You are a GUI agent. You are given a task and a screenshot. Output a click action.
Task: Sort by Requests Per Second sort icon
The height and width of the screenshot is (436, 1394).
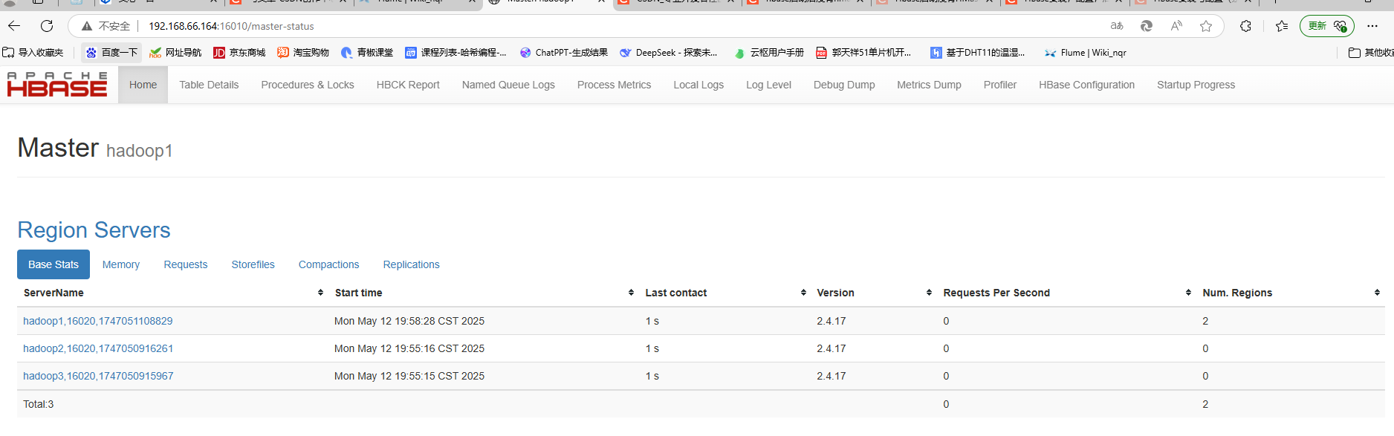coord(1188,293)
